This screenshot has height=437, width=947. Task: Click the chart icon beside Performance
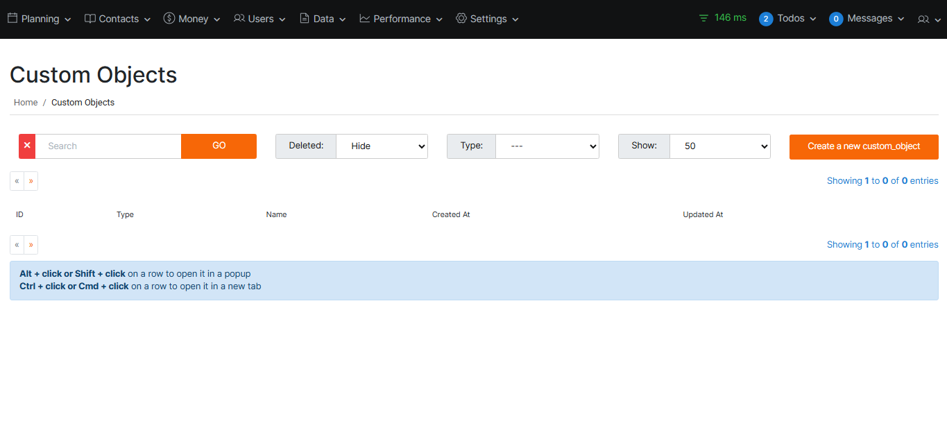365,19
